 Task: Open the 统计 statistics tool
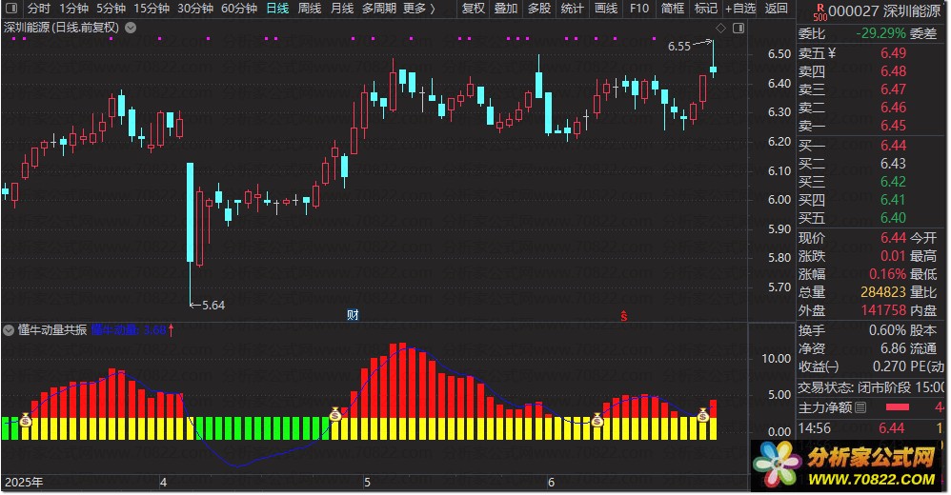pos(572,9)
